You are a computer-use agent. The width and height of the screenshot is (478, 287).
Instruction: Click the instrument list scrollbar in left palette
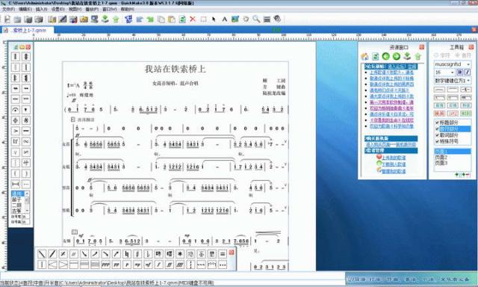click(27, 202)
